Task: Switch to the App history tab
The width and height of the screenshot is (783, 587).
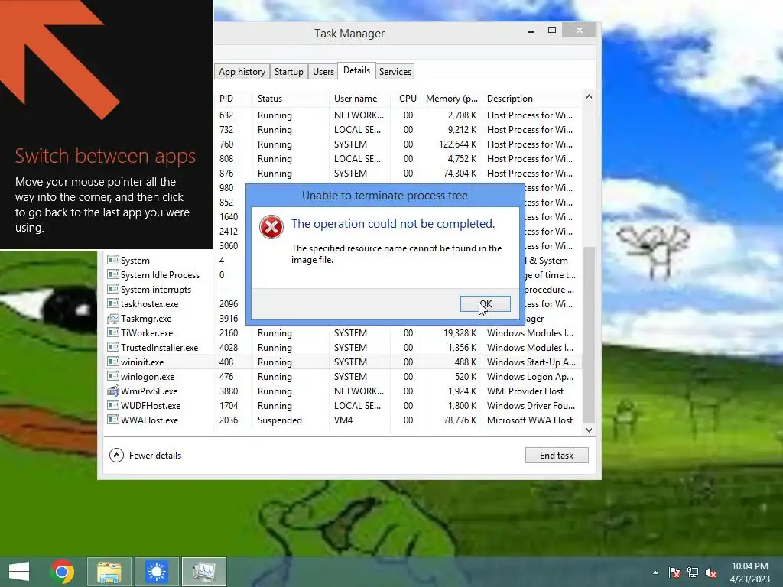Action: (242, 71)
